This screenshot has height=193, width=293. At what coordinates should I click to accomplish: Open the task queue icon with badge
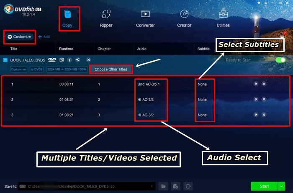click(282, 35)
